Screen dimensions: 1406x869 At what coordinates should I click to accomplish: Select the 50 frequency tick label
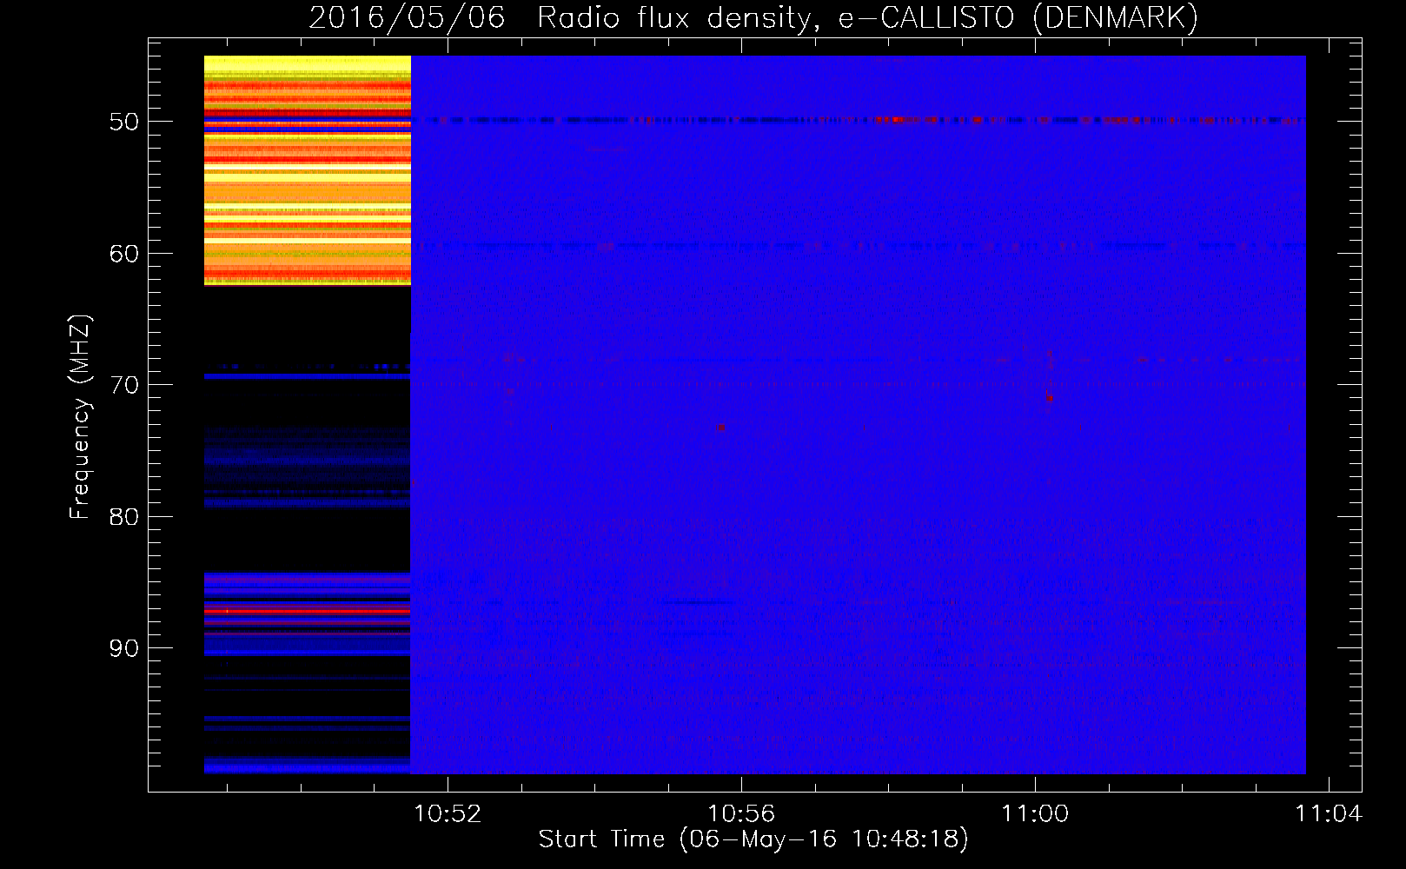123,122
